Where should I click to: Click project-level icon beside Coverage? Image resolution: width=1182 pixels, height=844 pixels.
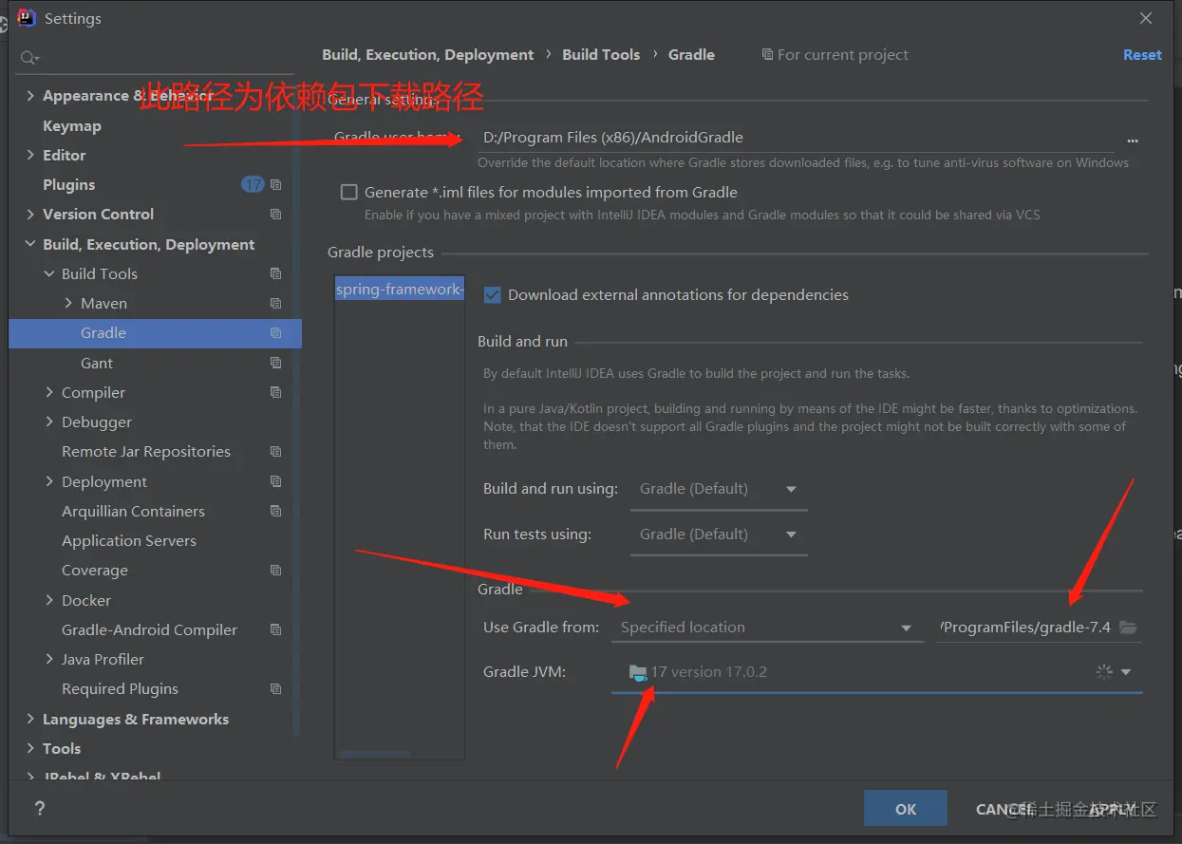[x=276, y=571]
